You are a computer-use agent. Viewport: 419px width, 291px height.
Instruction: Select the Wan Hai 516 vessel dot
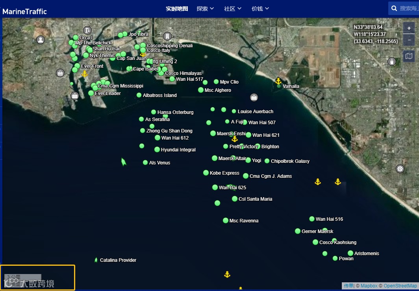coord(312,219)
